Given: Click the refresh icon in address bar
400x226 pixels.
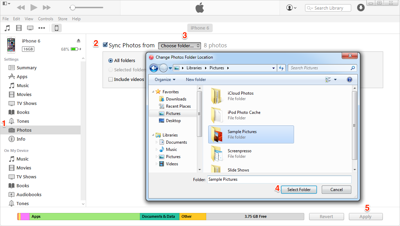Looking at the screenshot, I should pyautogui.click(x=281, y=68).
